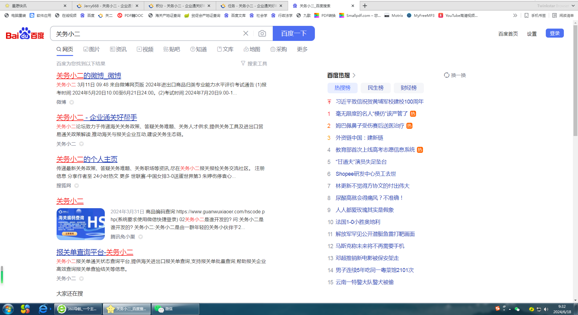This screenshot has width=578, height=315.
Task: Click the Windows Start button
Action: tap(8, 309)
